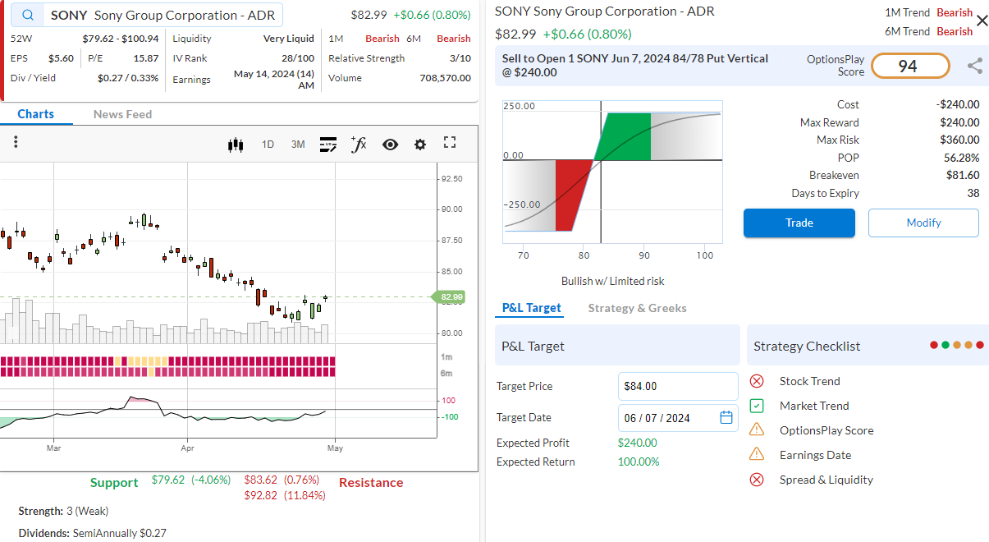This screenshot has height=542, width=989.
Task: Open the strategy overlay icon
Action: [x=328, y=145]
